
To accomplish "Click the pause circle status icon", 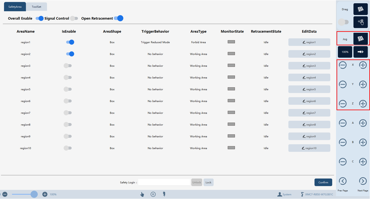I will pos(153,194).
